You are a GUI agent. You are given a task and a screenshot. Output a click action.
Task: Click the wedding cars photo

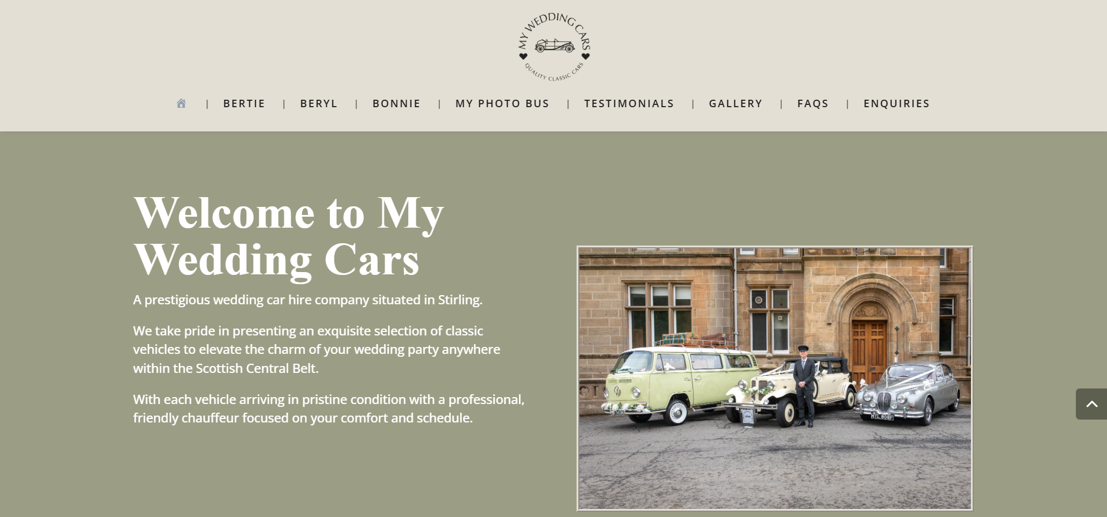[x=775, y=379]
